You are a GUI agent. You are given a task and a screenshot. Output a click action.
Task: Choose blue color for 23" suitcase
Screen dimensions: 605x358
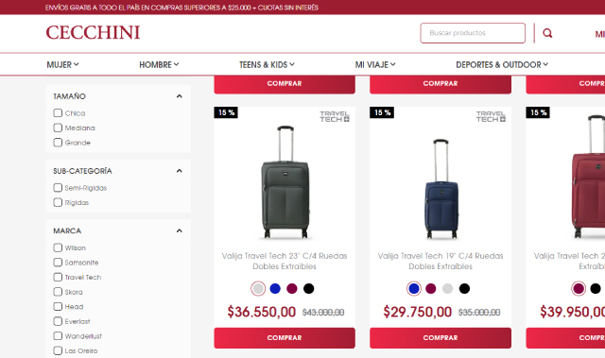point(275,288)
